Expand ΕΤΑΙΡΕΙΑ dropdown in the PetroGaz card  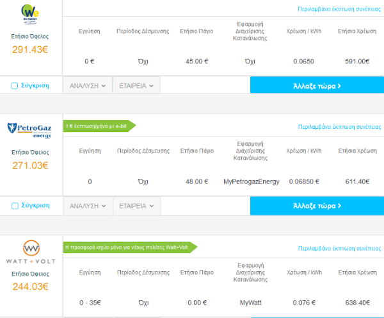pyautogui.click(x=136, y=206)
